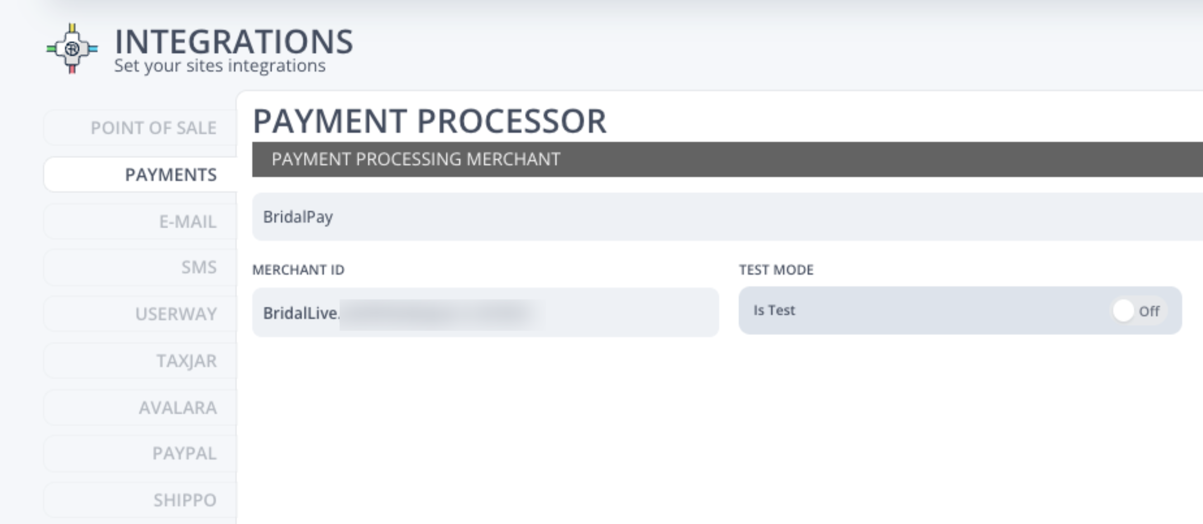Select the E-MAIL integration section
Screen dimensions: 1203x524
[x=187, y=222]
